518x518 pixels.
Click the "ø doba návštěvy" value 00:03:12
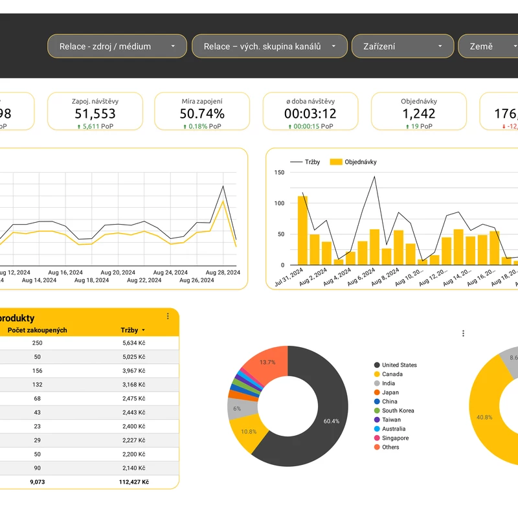pos(310,114)
